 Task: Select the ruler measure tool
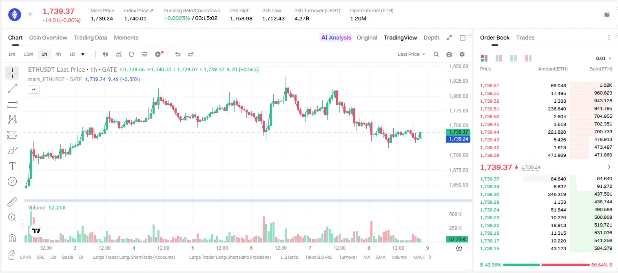tap(12, 202)
